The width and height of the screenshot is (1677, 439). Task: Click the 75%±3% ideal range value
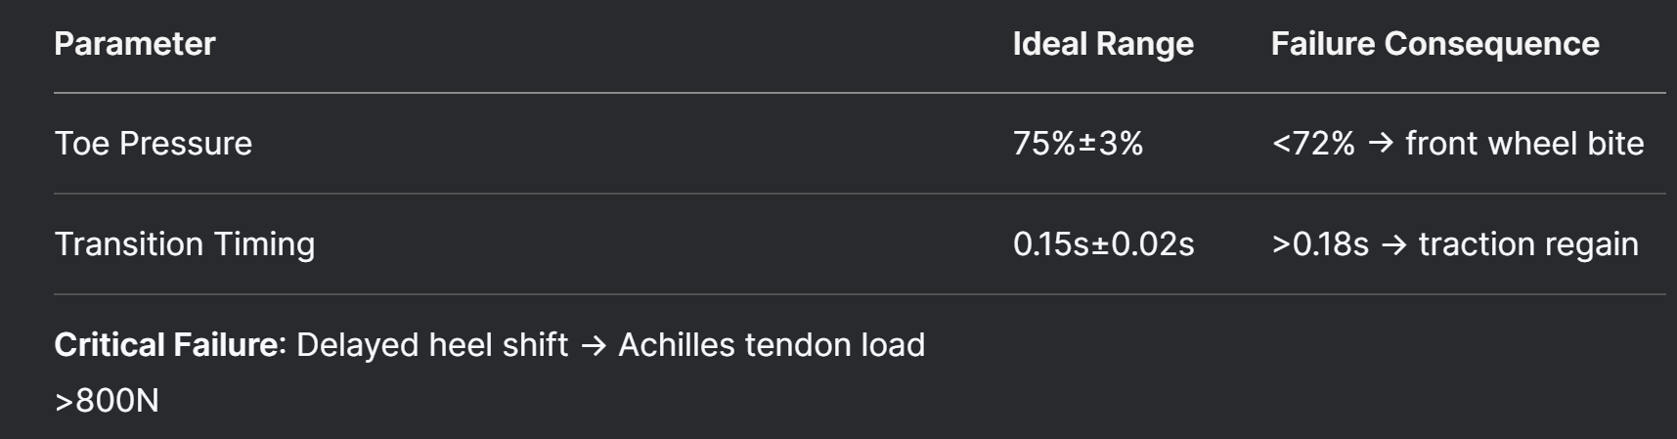pos(1079,144)
